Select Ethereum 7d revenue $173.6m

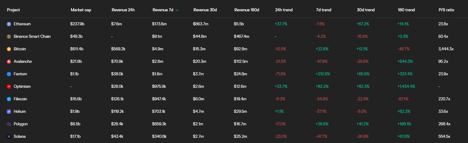[x=160, y=24]
